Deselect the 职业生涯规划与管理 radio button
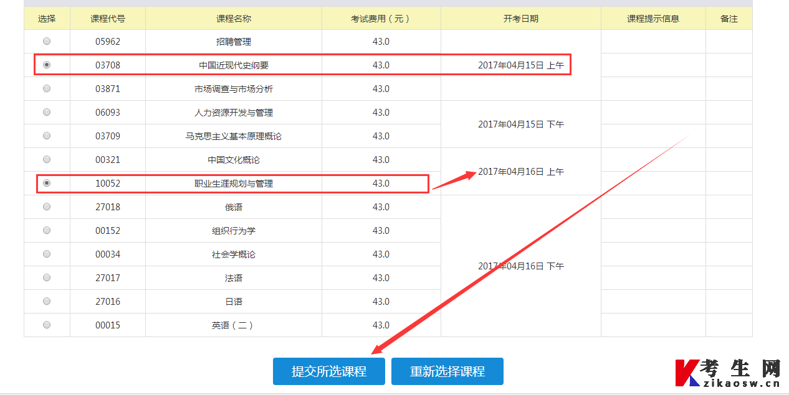789x395 pixels. pos(47,183)
